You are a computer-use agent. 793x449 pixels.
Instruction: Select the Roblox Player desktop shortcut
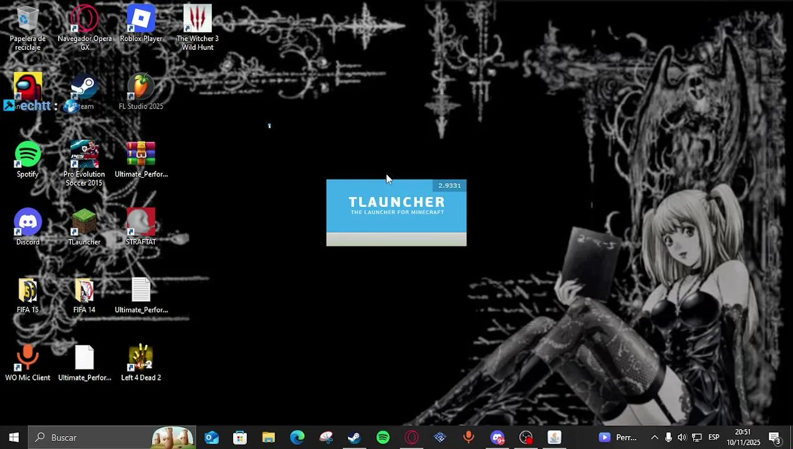point(141,25)
